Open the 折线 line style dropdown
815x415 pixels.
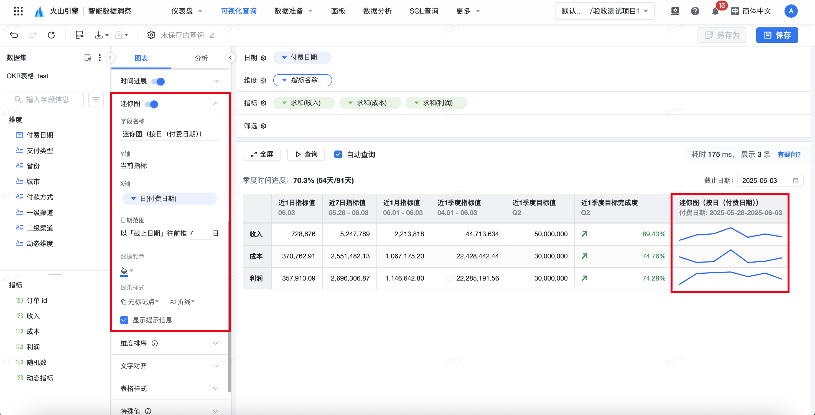coord(183,302)
